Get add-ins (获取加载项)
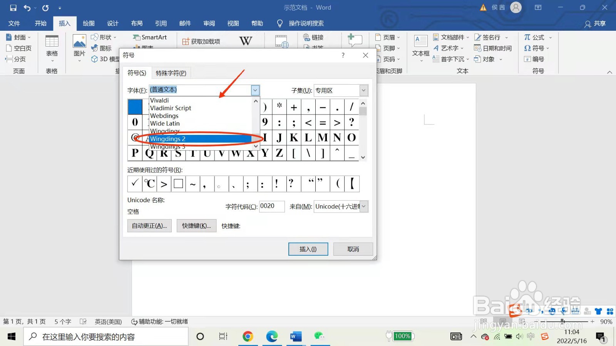The width and height of the screenshot is (616, 346). coord(201,41)
